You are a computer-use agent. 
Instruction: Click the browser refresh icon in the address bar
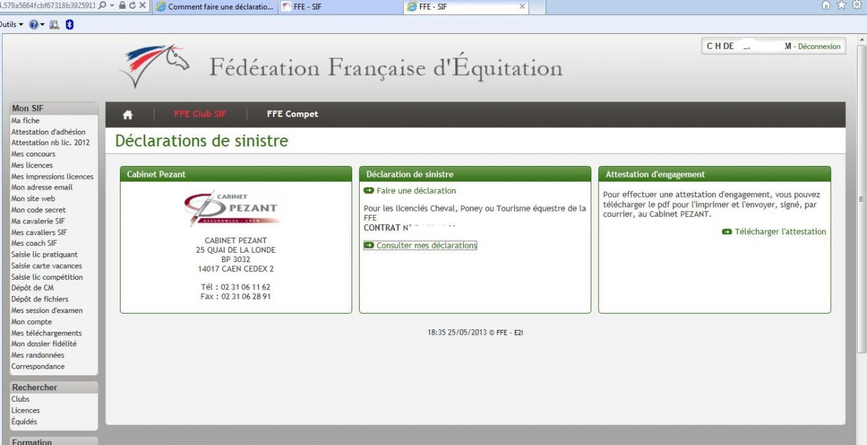tap(132, 5)
